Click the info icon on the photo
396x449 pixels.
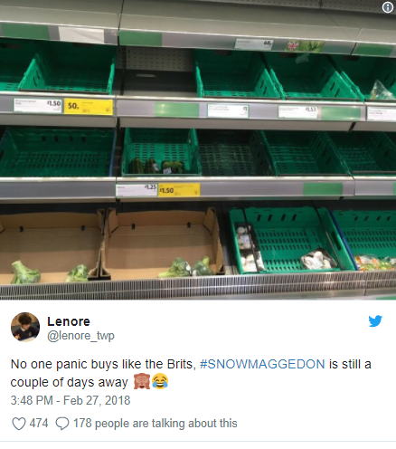click(388, 7)
